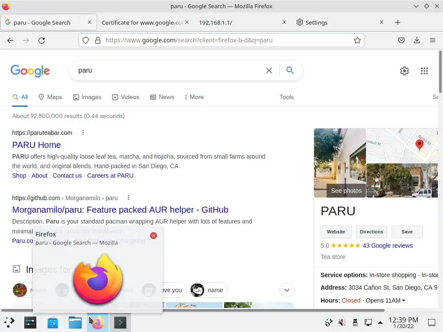Clear the Google search box
This screenshot has height=332, width=443.
click(x=269, y=70)
